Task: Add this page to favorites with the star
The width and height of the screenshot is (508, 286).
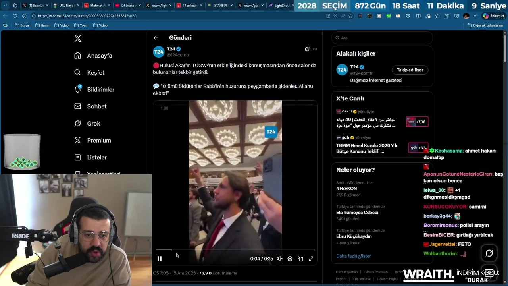Action: pos(350,16)
